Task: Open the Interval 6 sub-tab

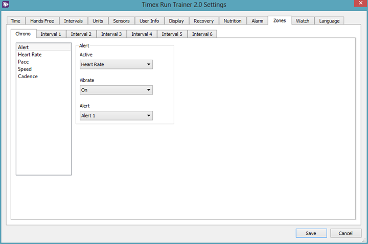Action: [x=202, y=34]
